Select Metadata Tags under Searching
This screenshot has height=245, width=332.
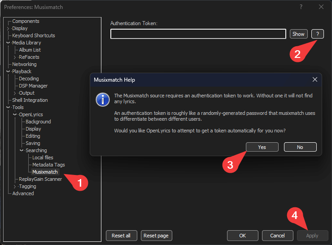48,165
